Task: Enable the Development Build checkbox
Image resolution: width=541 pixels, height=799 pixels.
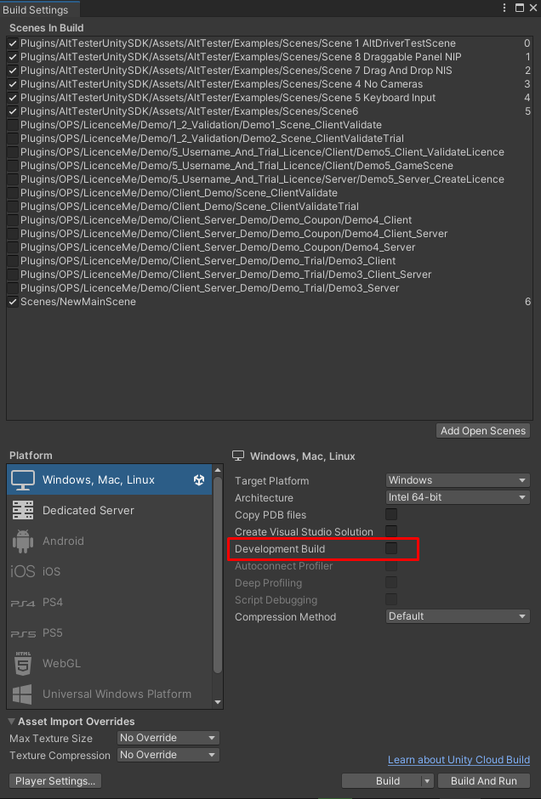Action: coord(390,548)
